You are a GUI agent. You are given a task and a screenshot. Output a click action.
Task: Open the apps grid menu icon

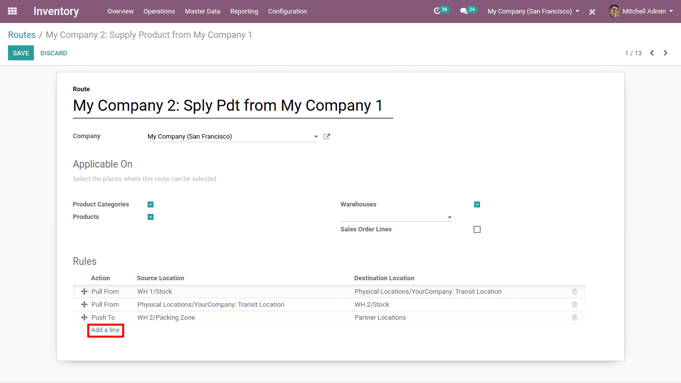[x=12, y=11]
